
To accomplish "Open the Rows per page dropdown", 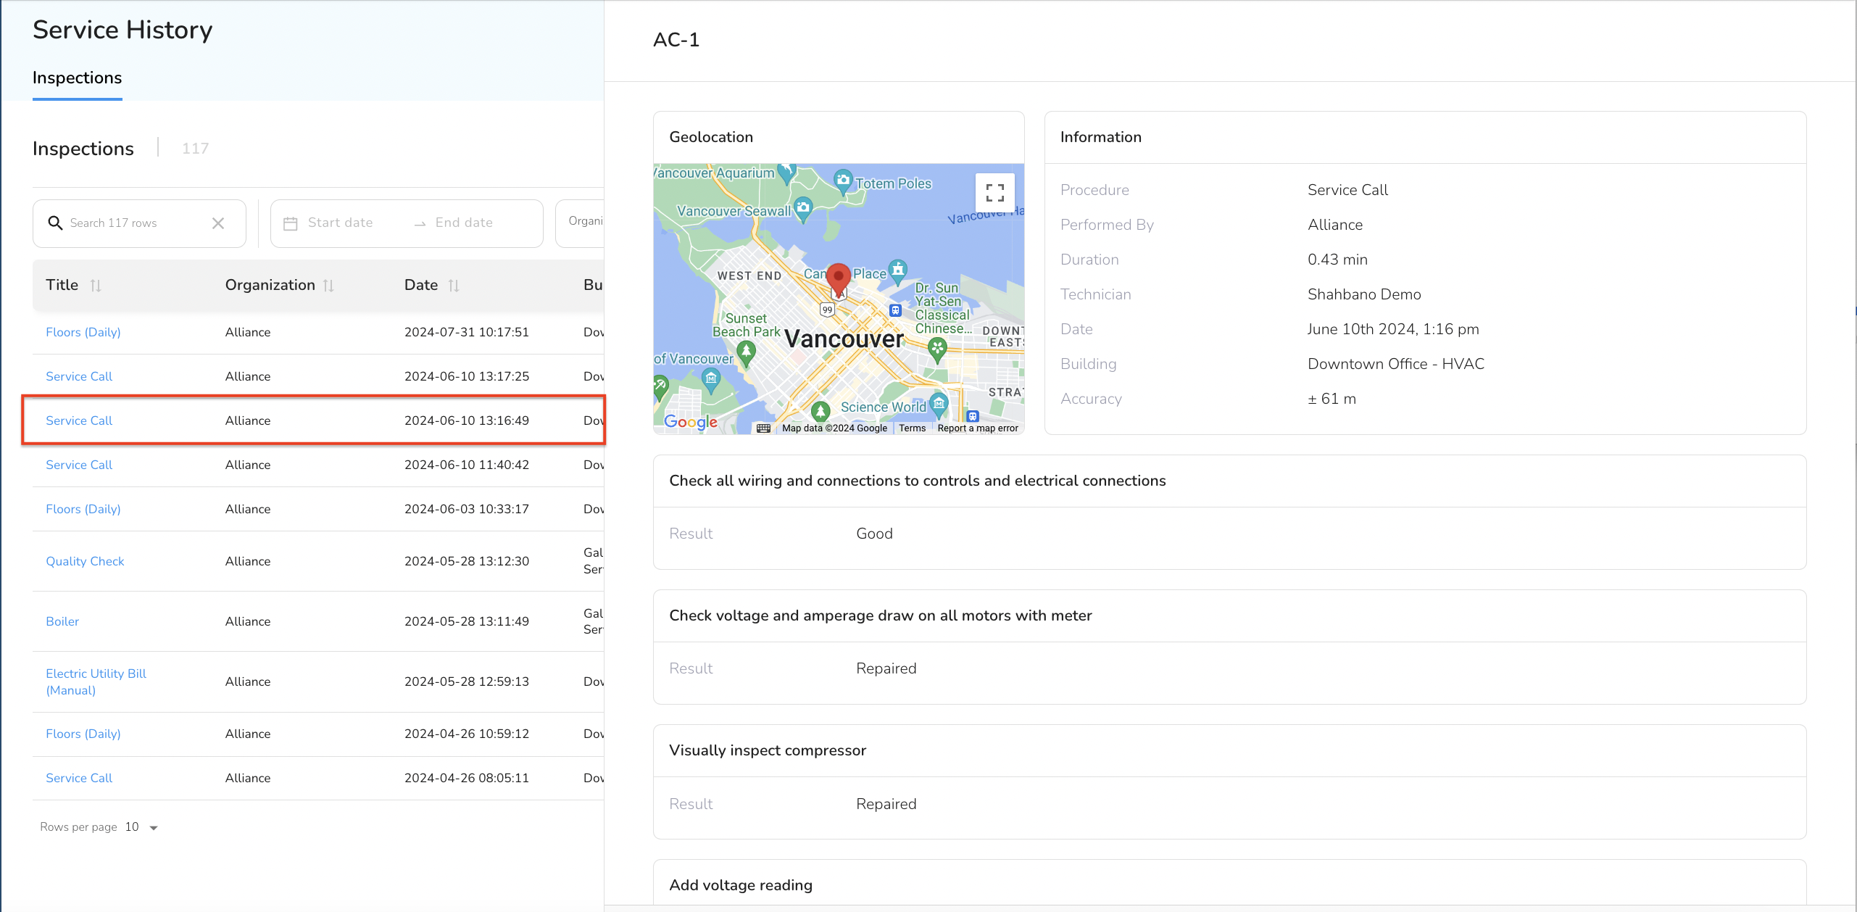I will [141, 827].
